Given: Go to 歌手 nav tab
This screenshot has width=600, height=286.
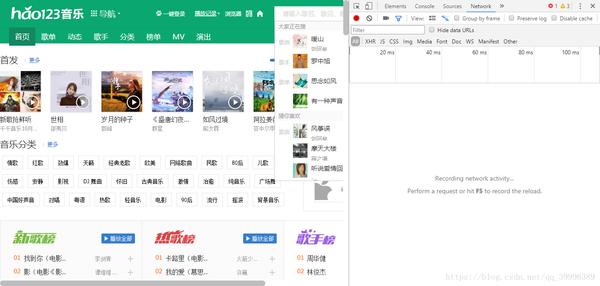Looking at the screenshot, I should click(101, 37).
